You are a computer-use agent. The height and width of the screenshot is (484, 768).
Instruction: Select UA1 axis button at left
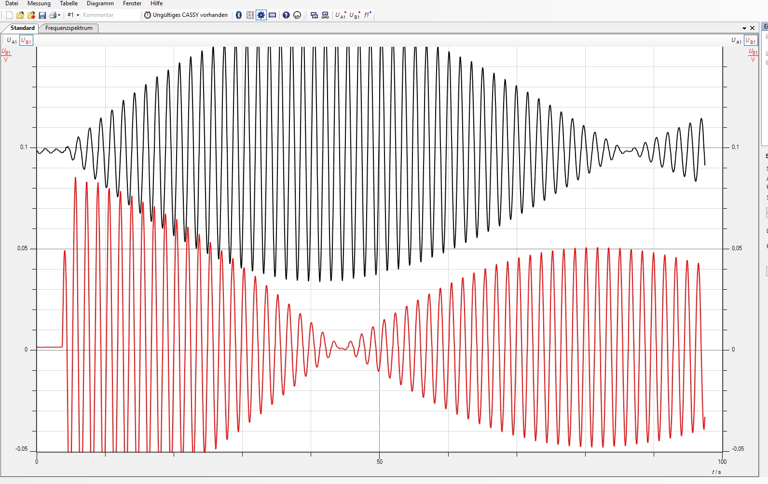[x=12, y=40]
